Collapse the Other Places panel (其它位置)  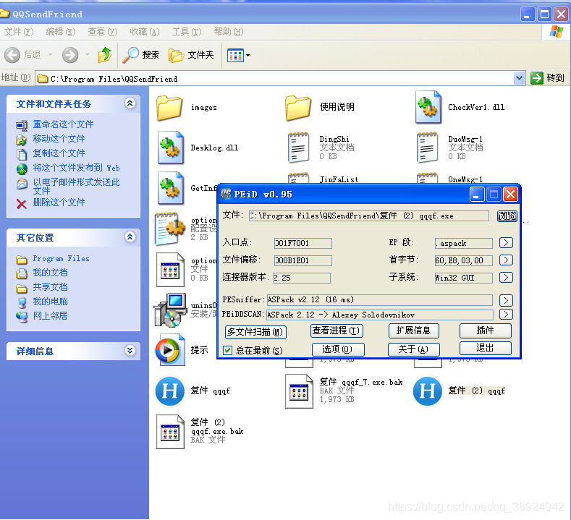130,237
